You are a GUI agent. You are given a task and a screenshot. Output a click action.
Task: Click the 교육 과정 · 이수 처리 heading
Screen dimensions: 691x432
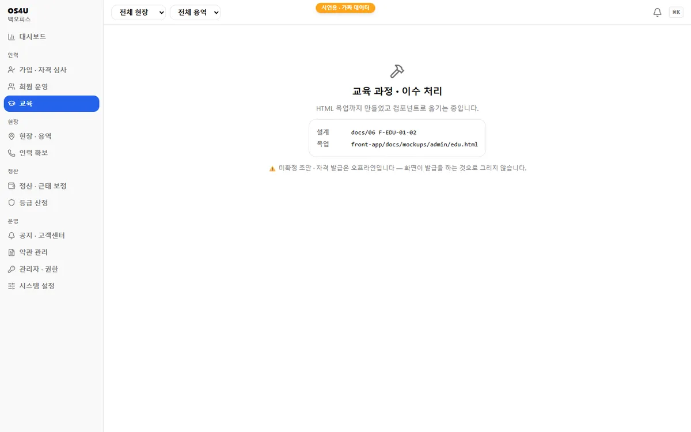[397, 91]
